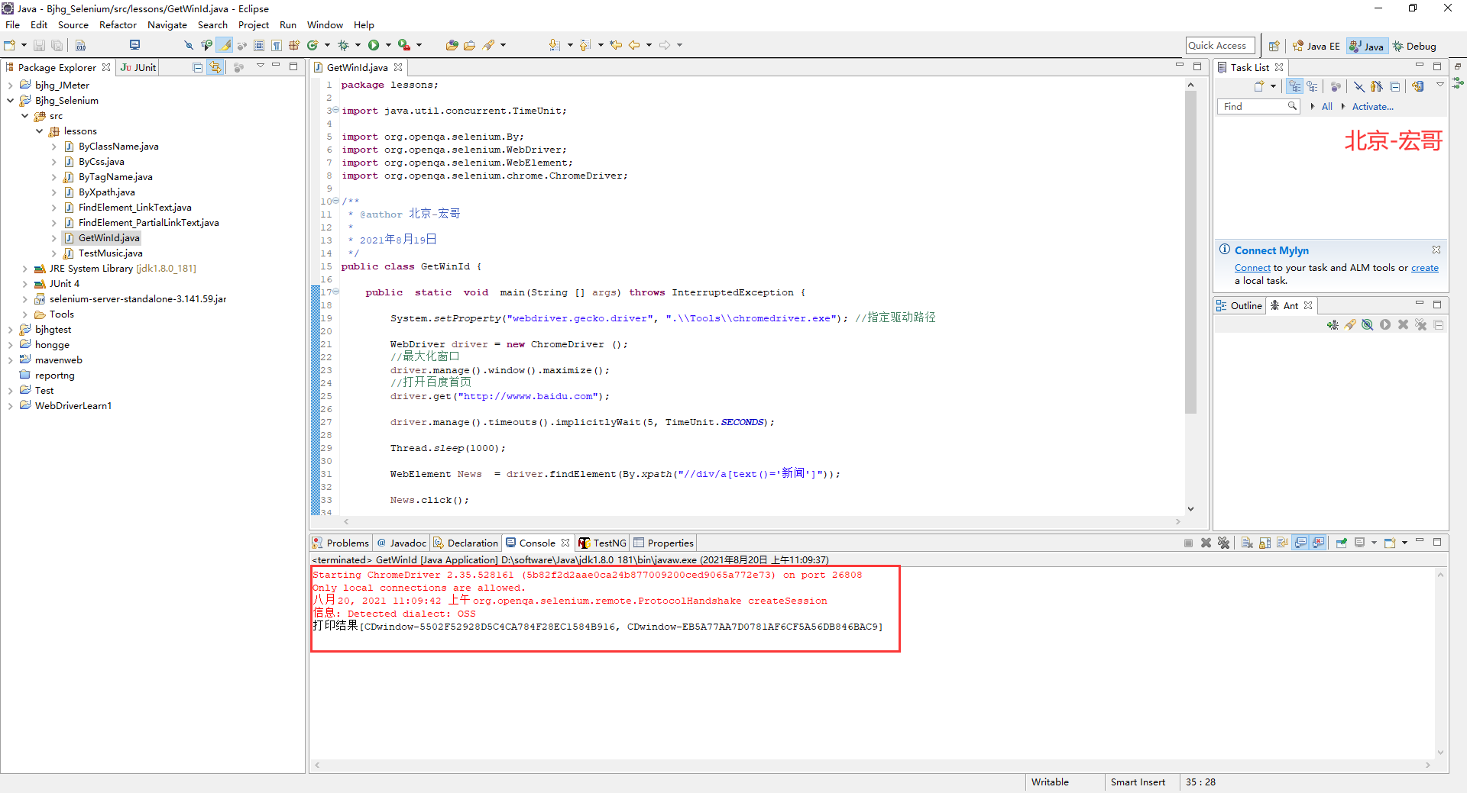
Task: Click New Task icon in Task List
Action: point(1259,86)
